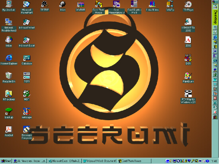Select the Backup tree desktop icon

click(x=9, y=113)
